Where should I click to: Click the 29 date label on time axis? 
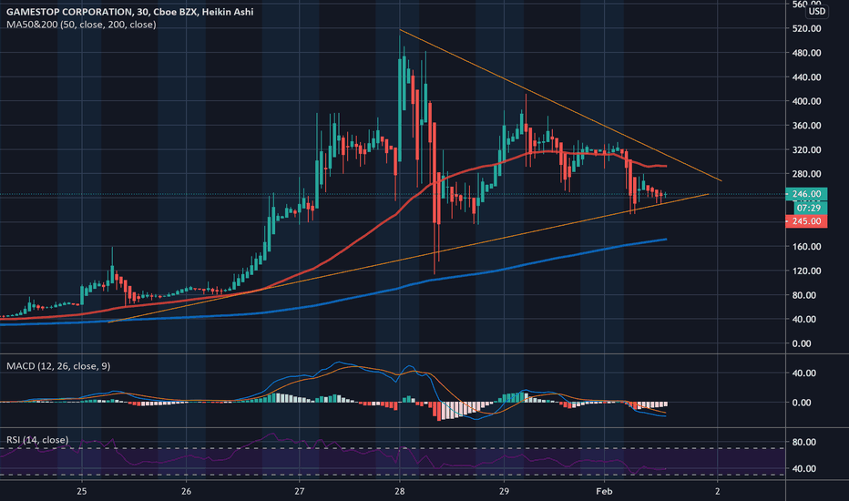[504, 491]
